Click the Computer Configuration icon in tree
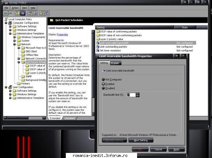Image resolution: width=212 pixels, height=158 pixels. point(10,23)
